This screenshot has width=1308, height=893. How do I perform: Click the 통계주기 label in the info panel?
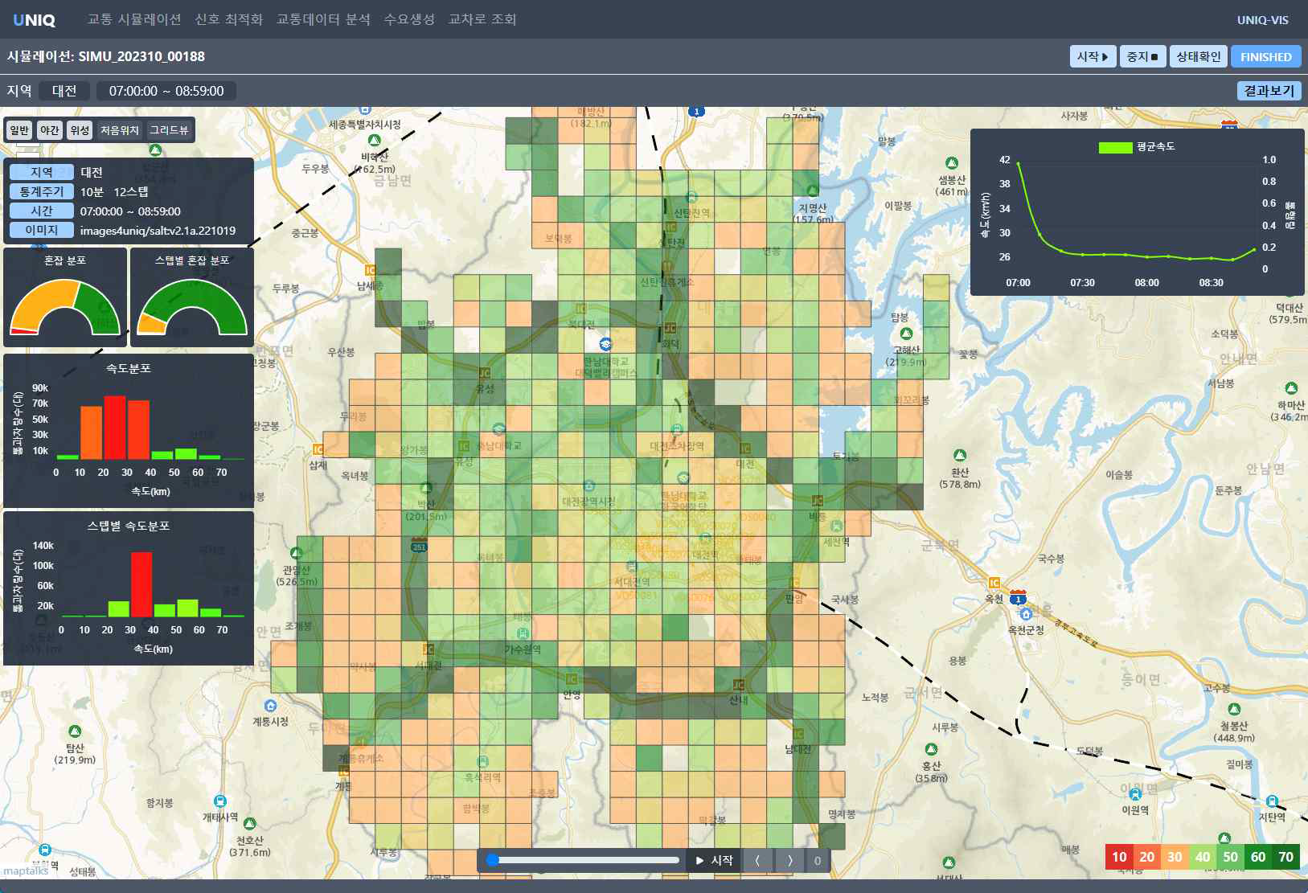click(42, 191)
